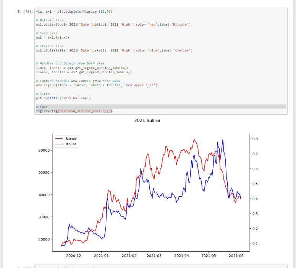296x268 pixels.
Task: Click the plt.suptitle('2021 Bullrun') line
Action: point(63,98)
